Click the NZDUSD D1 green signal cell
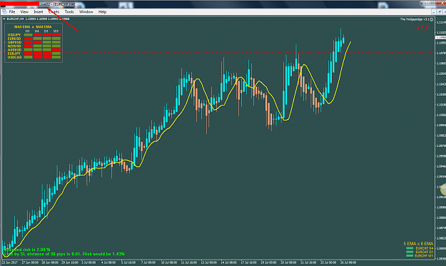This screenshot has height=266, width=446. coord(47,46)
